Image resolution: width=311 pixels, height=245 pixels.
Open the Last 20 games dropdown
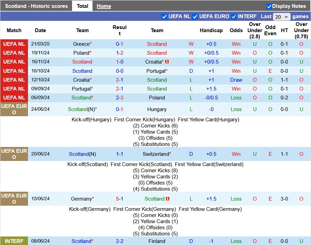click(282, 17)
